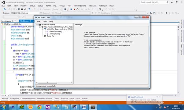
Task: Click Visual Studio icon in taskbar
Action: pyautogui.click(x=48, y=107)
